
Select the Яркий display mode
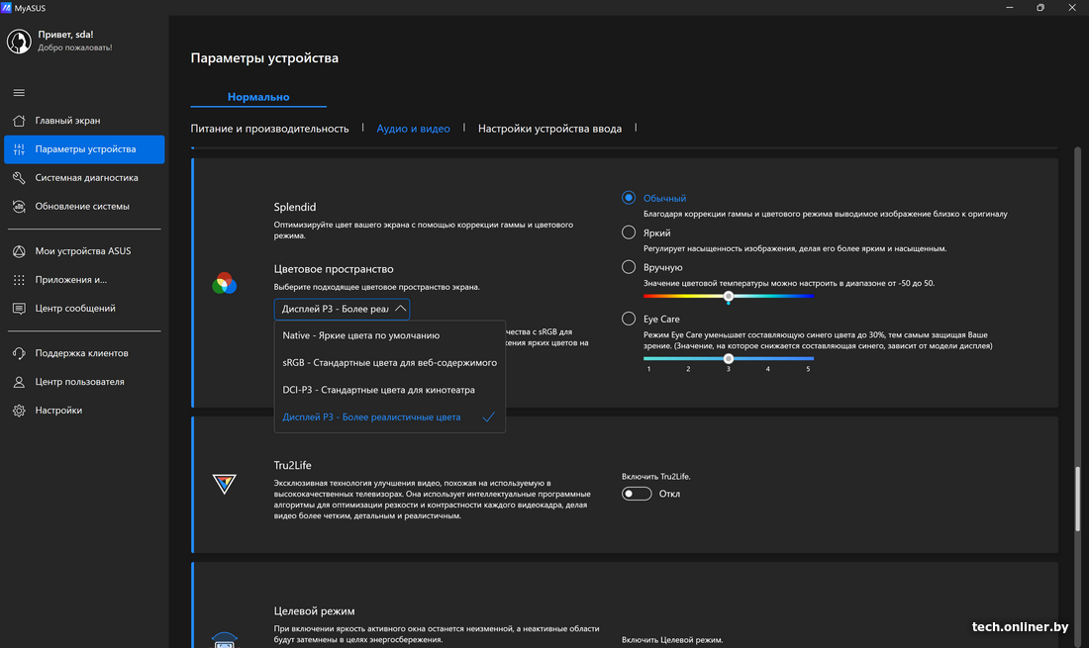(629, 232)
